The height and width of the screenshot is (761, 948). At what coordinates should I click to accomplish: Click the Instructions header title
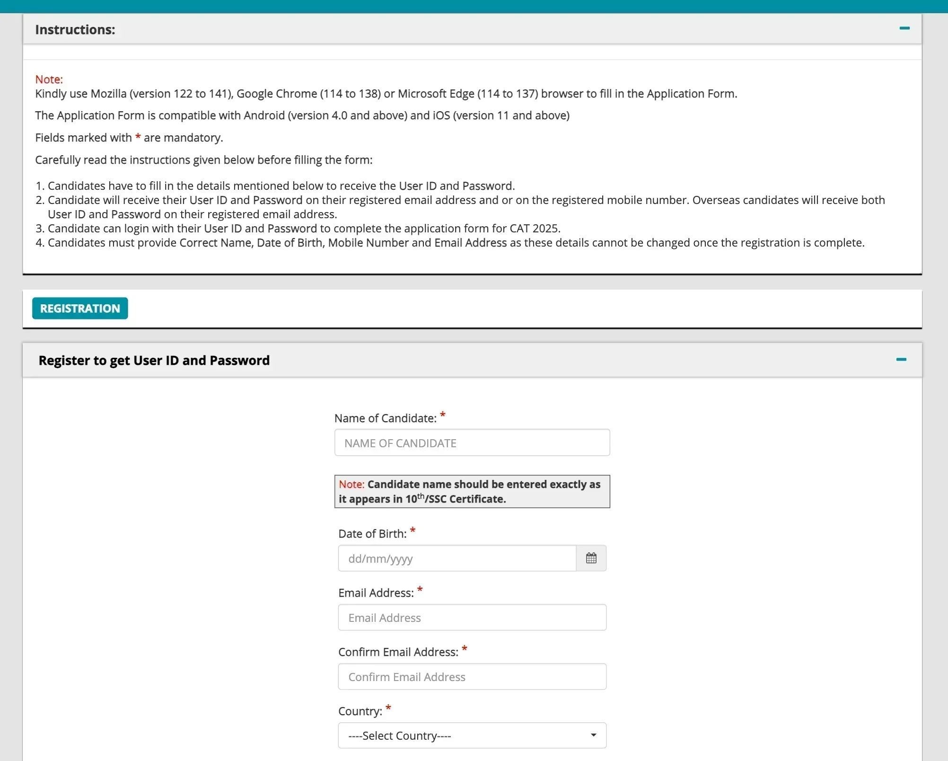tap(75, 30)
